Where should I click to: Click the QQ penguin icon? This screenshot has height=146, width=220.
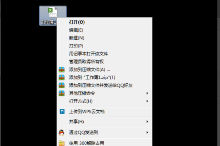62,132
